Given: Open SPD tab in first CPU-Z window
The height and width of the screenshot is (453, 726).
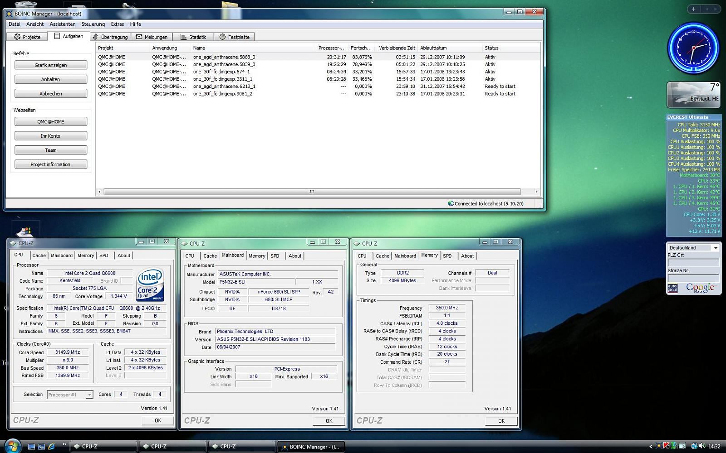Looking at the screenshot, I should 104,255.
